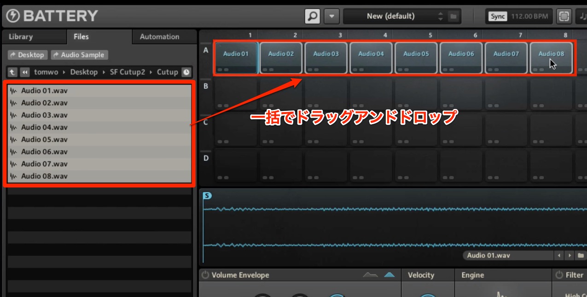The height and width of the screenshot is (297, 587).
Task: Go up one folder level
Action: point(12,72)
